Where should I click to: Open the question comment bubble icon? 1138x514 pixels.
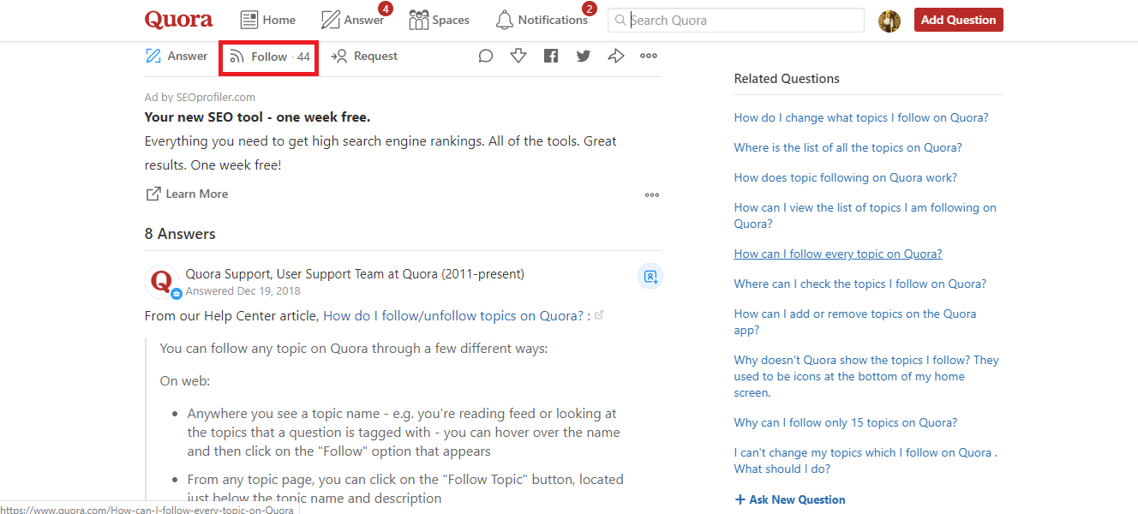(x=486, y=56)
